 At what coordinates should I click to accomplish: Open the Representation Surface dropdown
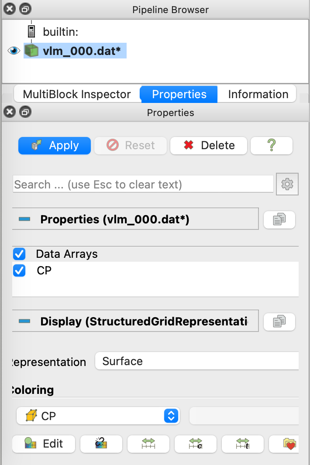pos(197,361)
